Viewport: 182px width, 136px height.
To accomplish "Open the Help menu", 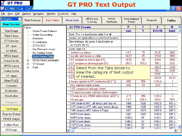I will (74, 14).
